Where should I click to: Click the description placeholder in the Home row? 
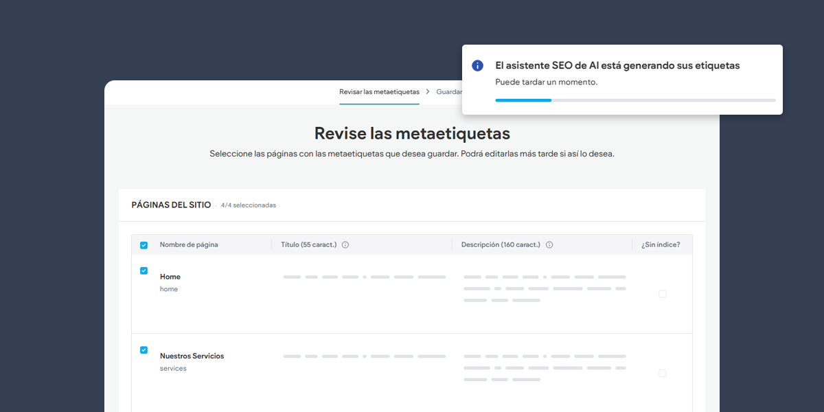pyautogui.click(x=545, y=288)
